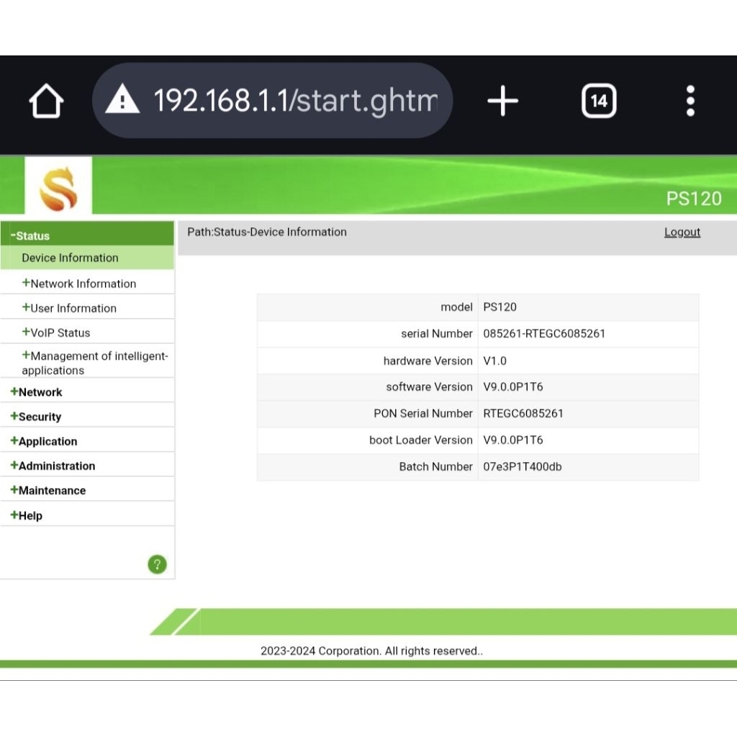Open the Maintenance menu section

48,490
